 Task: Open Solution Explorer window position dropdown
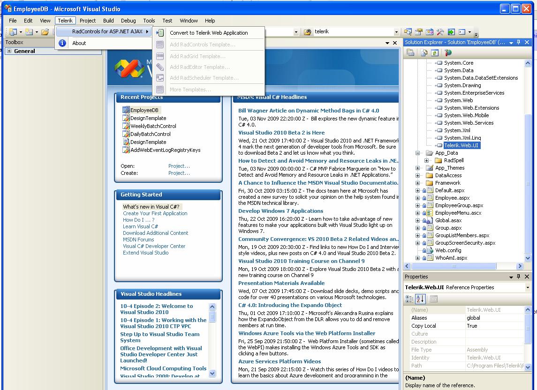click(511, 43)
